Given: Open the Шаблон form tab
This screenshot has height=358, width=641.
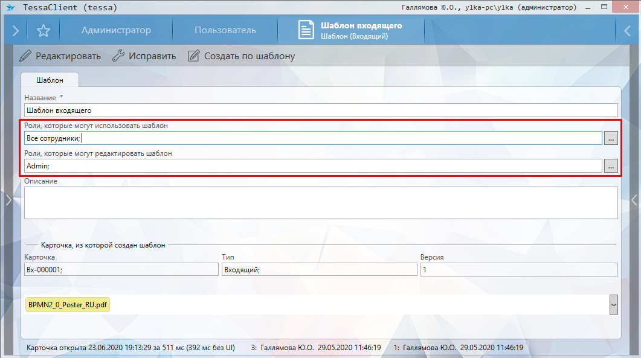Looking at the screenshot, I should click(50, 80).
